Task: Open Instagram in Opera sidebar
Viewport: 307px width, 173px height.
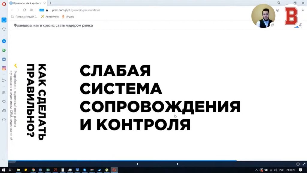Action: 4,68
